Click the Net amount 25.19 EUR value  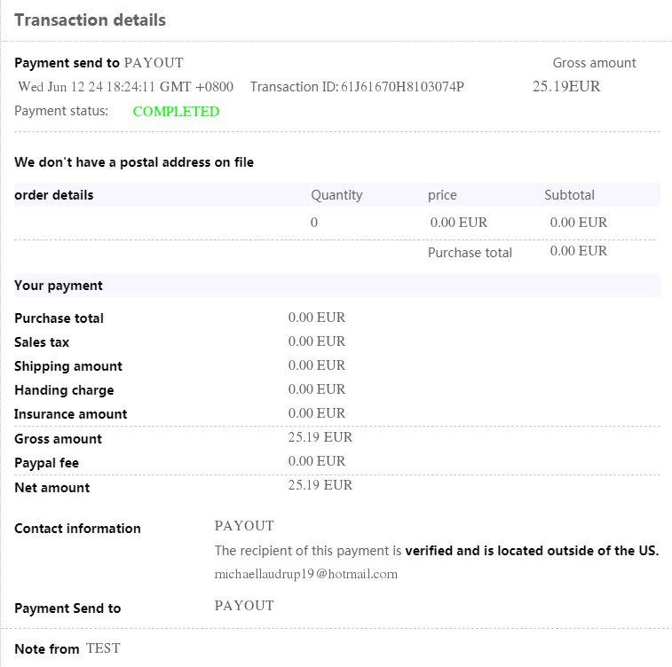point(320,485)
